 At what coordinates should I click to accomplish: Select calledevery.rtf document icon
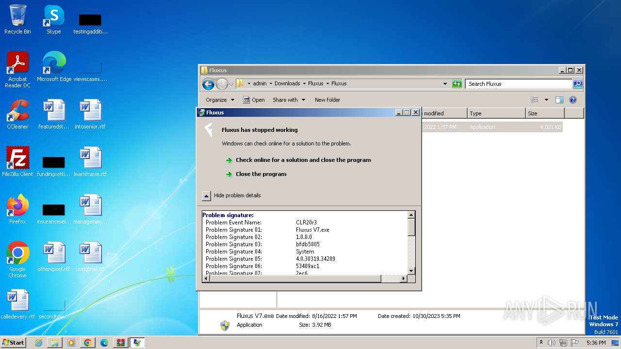pos(17,304)
